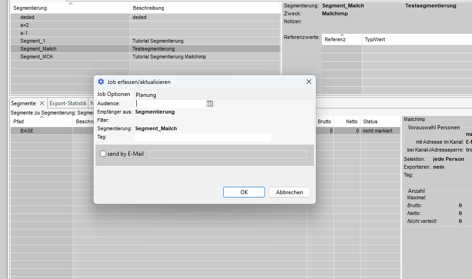
Task: Select the Segment_MCH row
Action: point(37,57)
